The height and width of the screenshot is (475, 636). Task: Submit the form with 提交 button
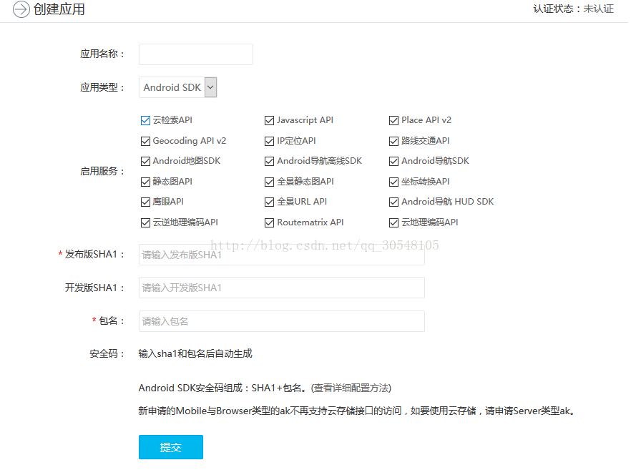tap(171, 447)
